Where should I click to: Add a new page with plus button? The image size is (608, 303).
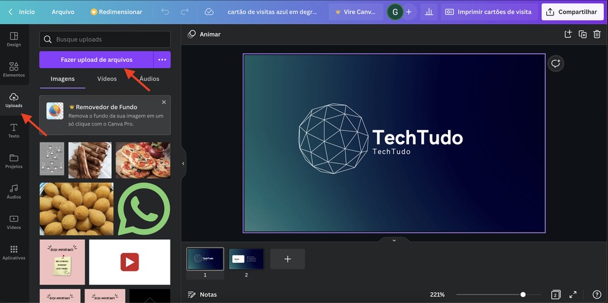pos(288,259)
